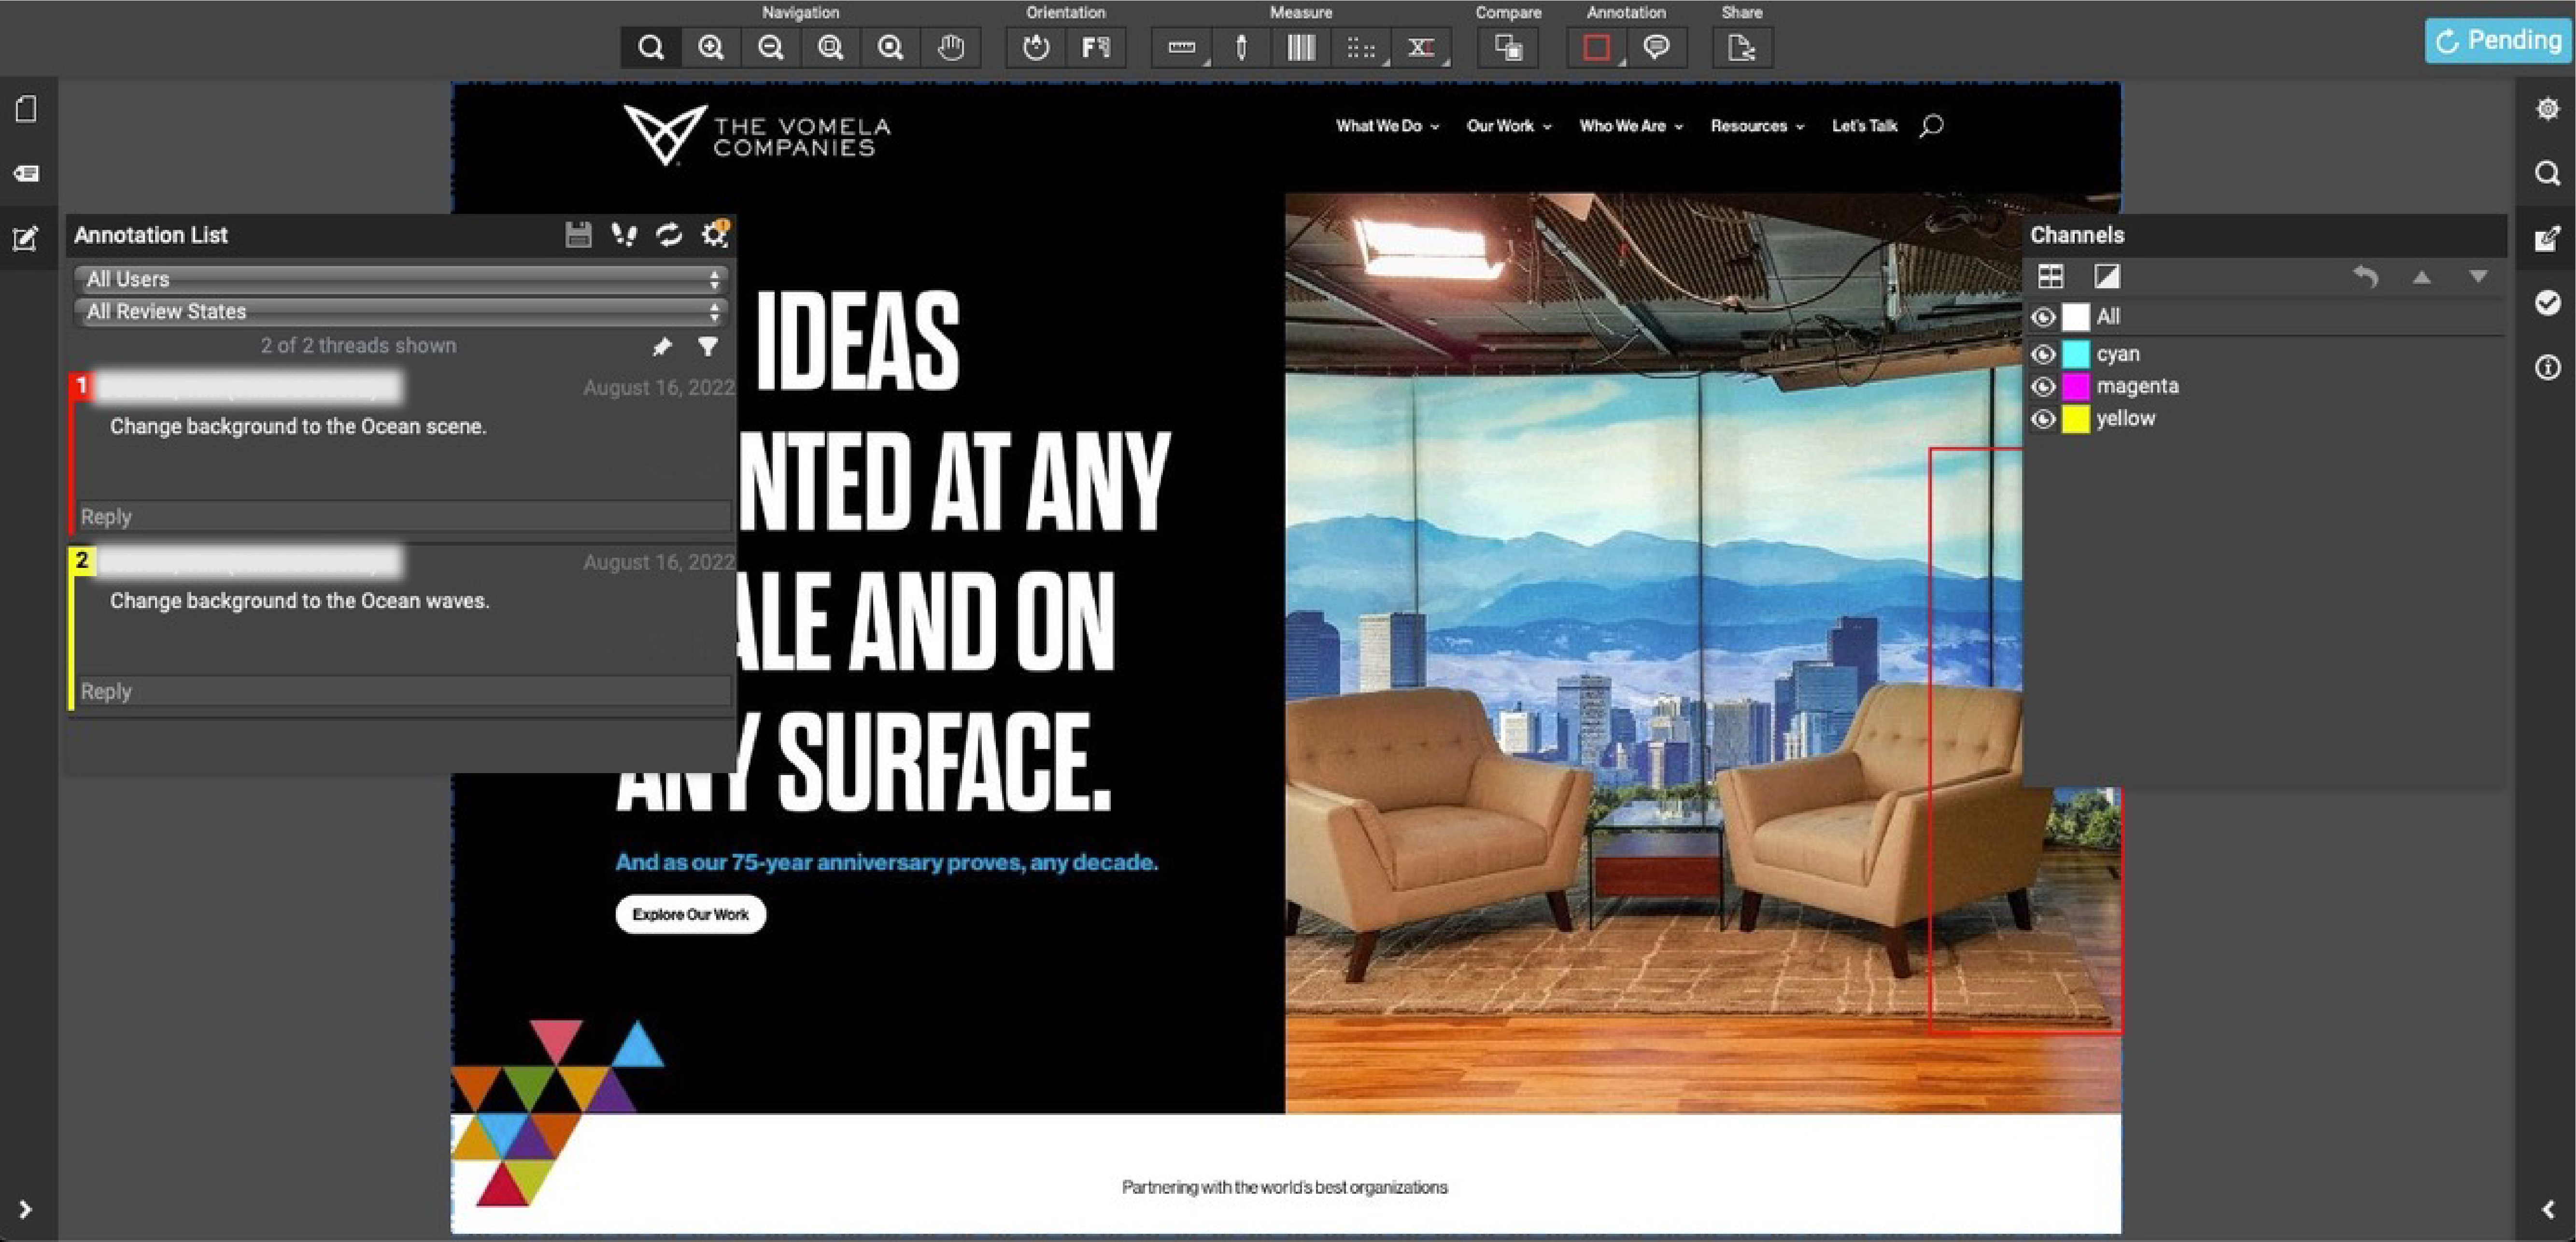
Task: Select the pan hand tool
Action: pyautogui.click(x=950, y=47)
